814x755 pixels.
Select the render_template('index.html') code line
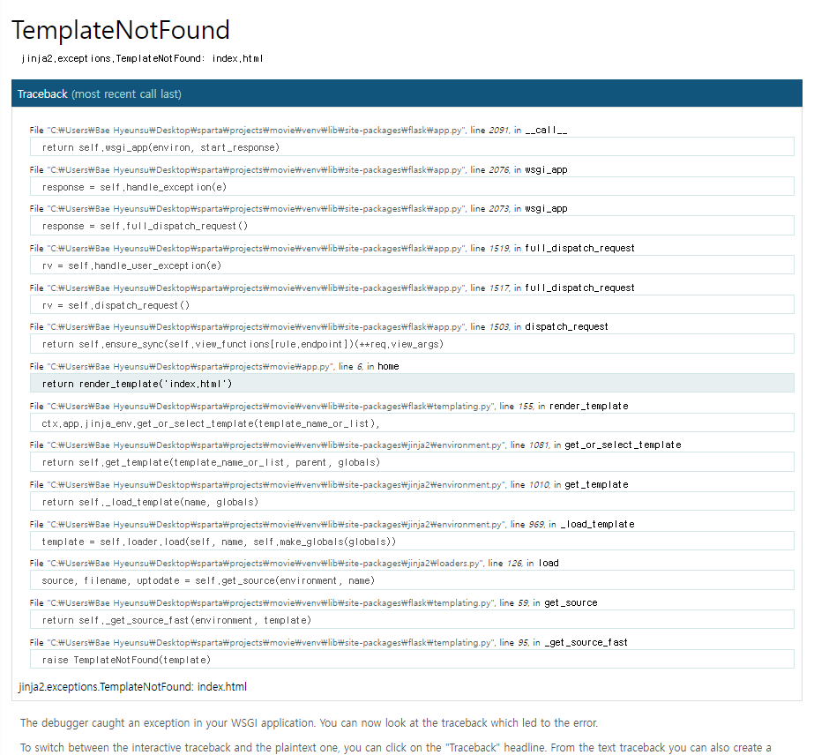pos(412,383)
